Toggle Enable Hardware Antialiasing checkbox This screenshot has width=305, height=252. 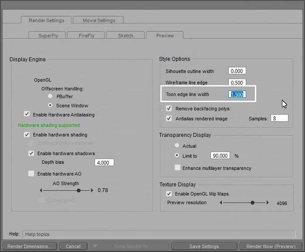[x=27, y=115]
